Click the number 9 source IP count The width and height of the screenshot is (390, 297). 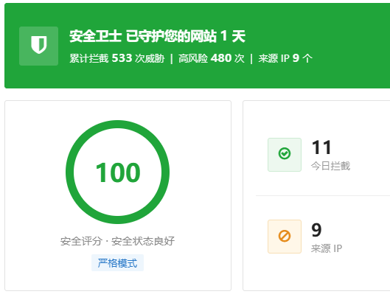tap(316, 230)
